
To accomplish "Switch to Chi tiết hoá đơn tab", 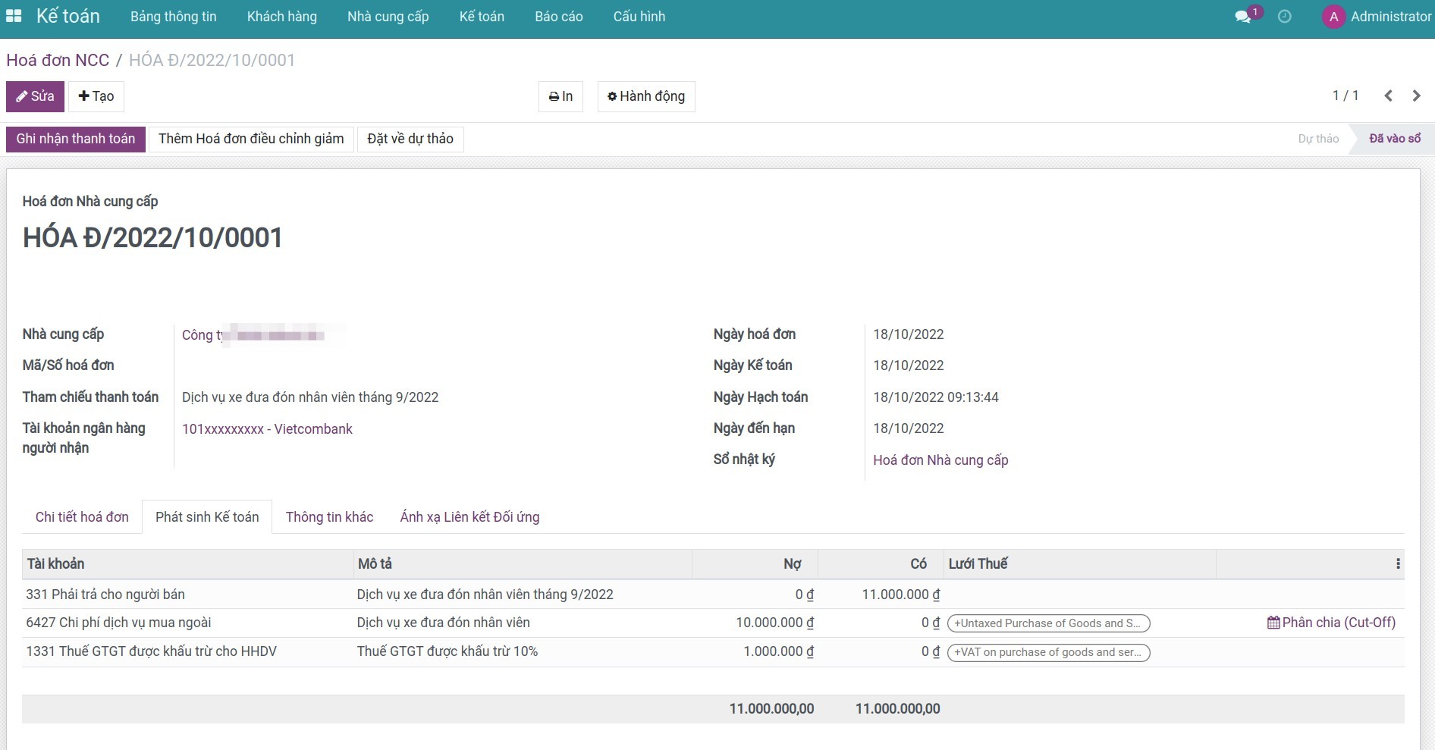I will (x=82, y=517).
